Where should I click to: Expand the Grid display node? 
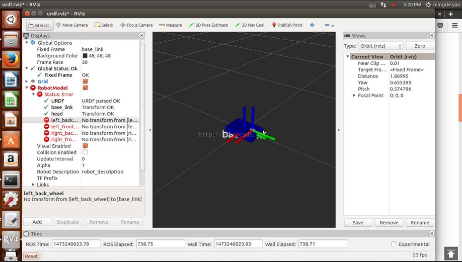pos(27,81)
